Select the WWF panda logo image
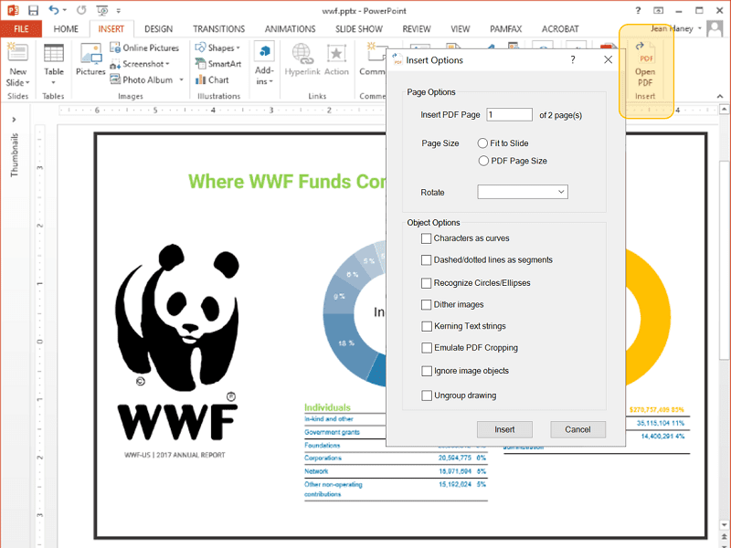The width and height of the screenshot is (731, 548). tap(177, 342)
